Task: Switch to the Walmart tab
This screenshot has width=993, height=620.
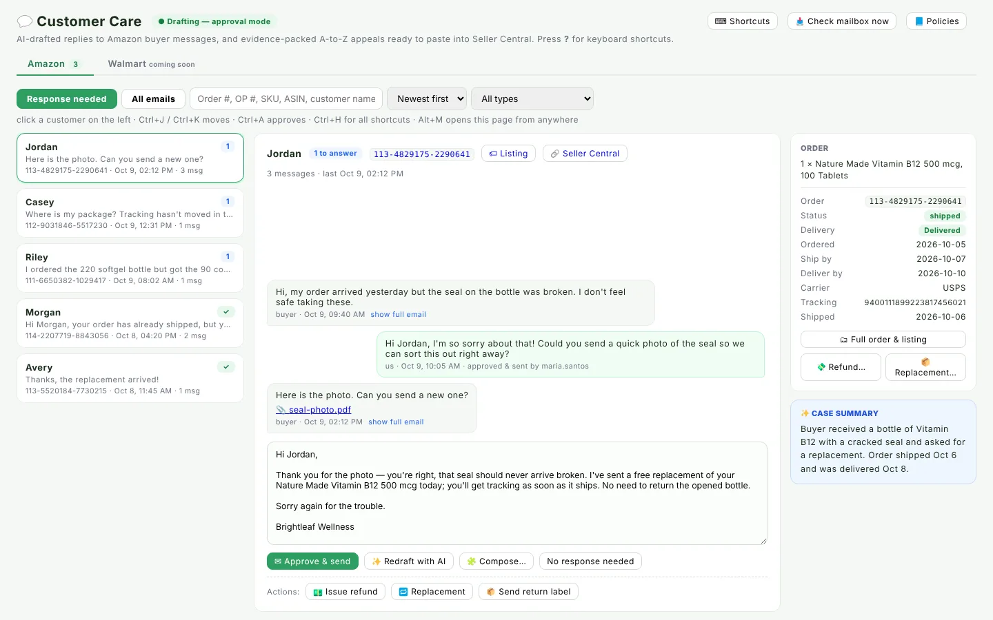Action: (151, 64)
